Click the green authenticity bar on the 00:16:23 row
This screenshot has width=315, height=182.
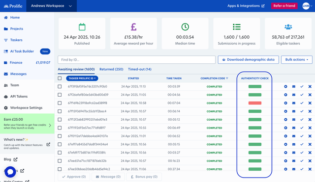pyautogui.click(x=255, y=161)
